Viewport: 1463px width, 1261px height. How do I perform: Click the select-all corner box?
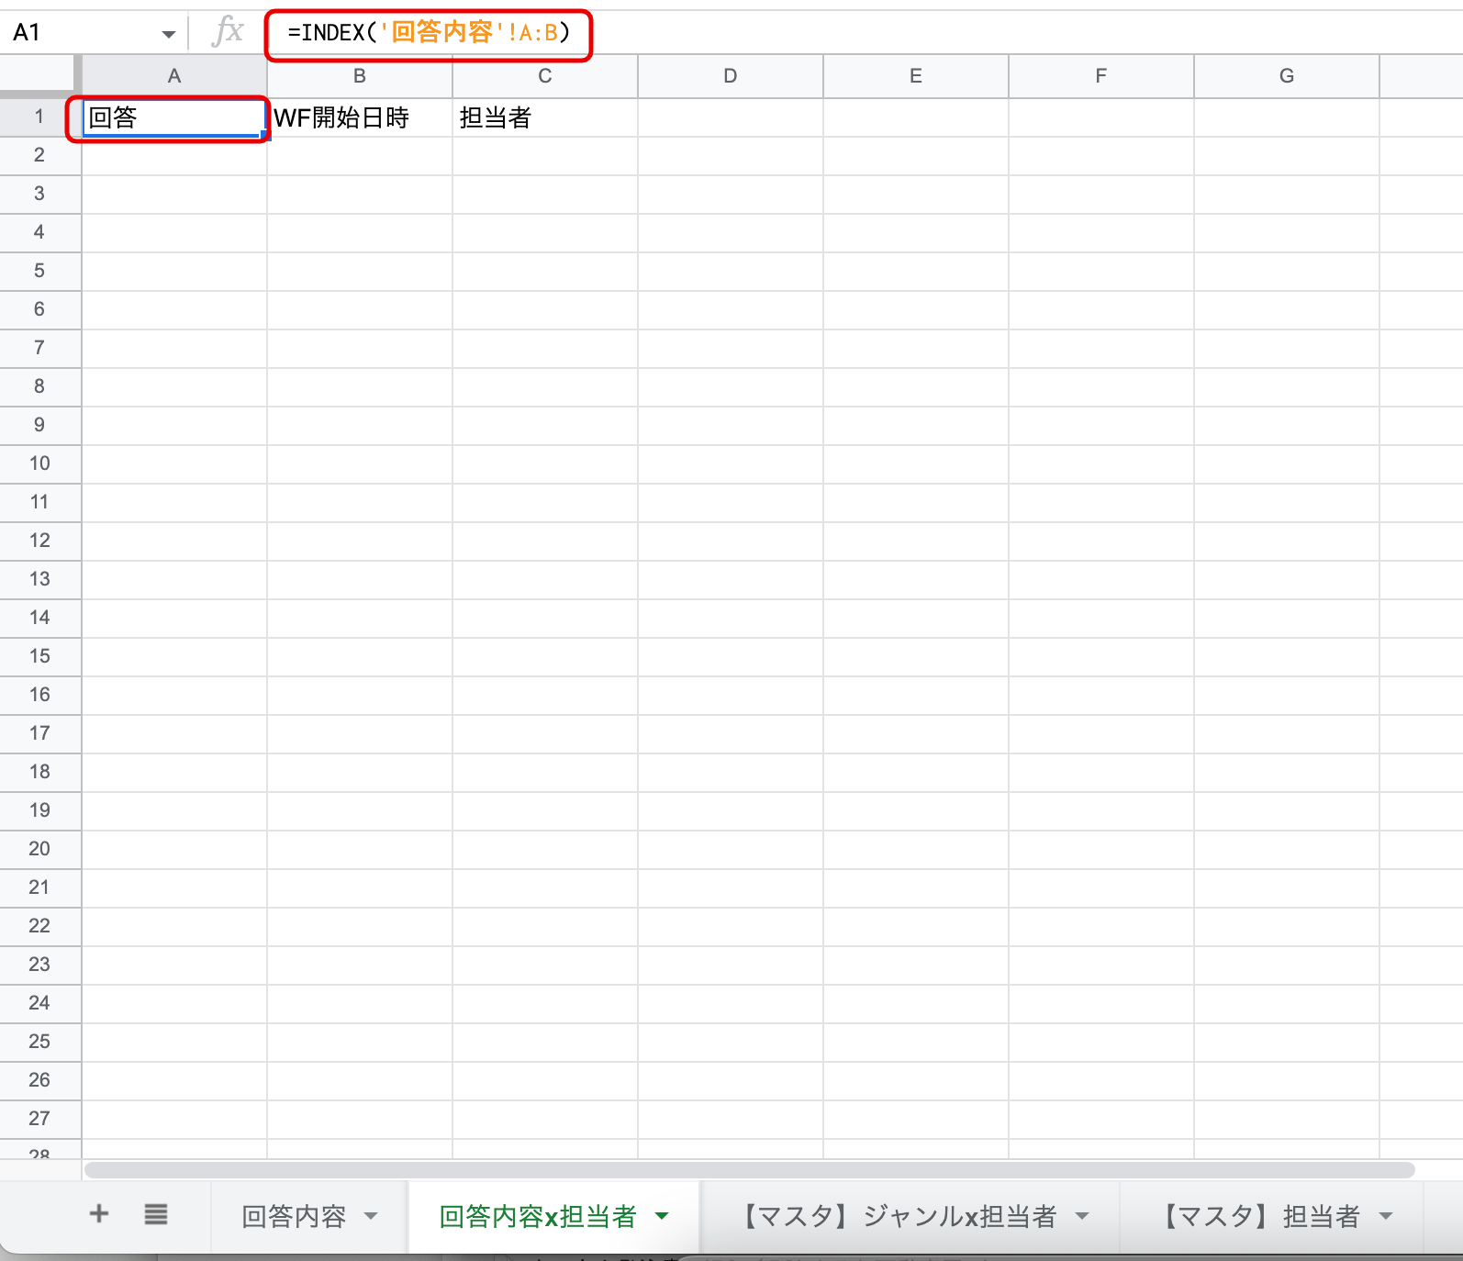39,75
